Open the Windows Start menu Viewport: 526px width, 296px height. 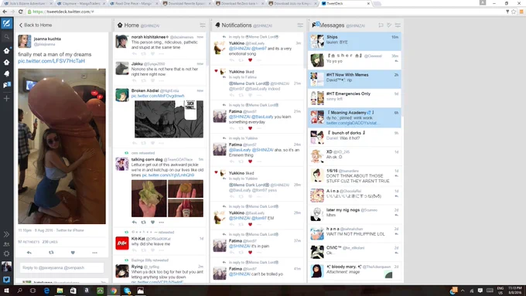tap(6, 291)
